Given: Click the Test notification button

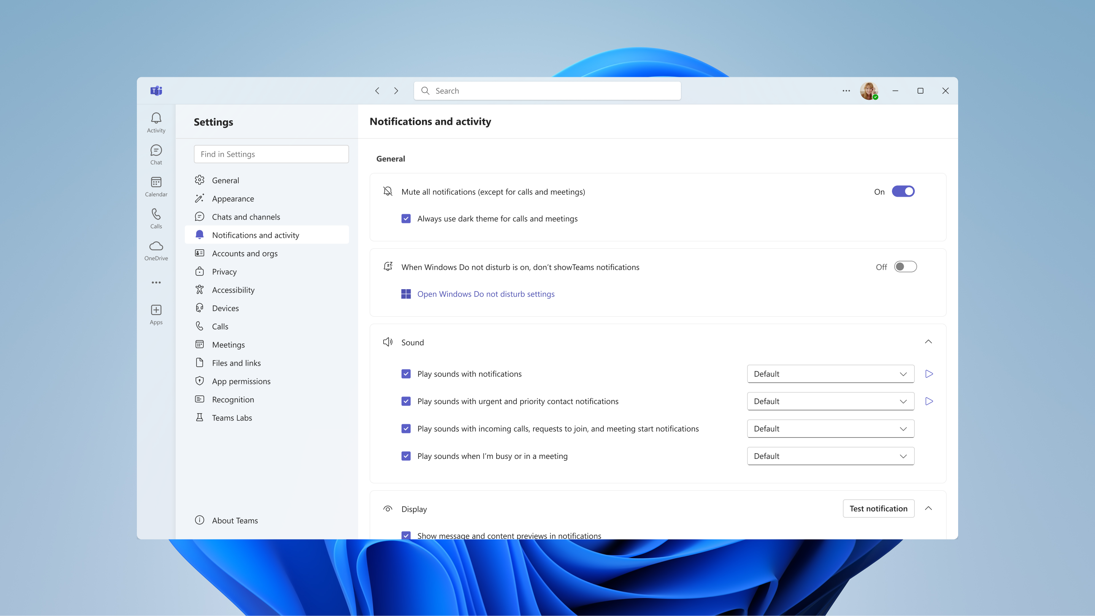Looking at the screenshot, I should tap(878, 508).
